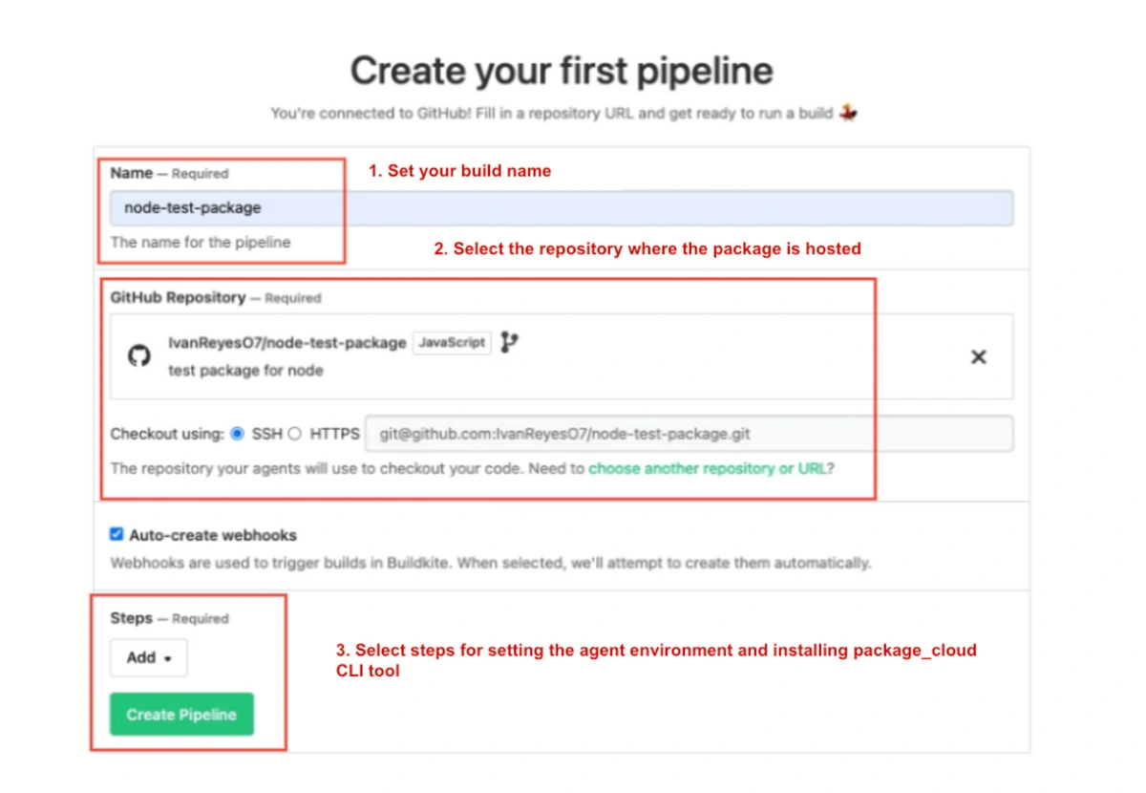Screen dimensions: 1146x793
Task: Select the SSH checkout radio button
Action: point(238,434)
